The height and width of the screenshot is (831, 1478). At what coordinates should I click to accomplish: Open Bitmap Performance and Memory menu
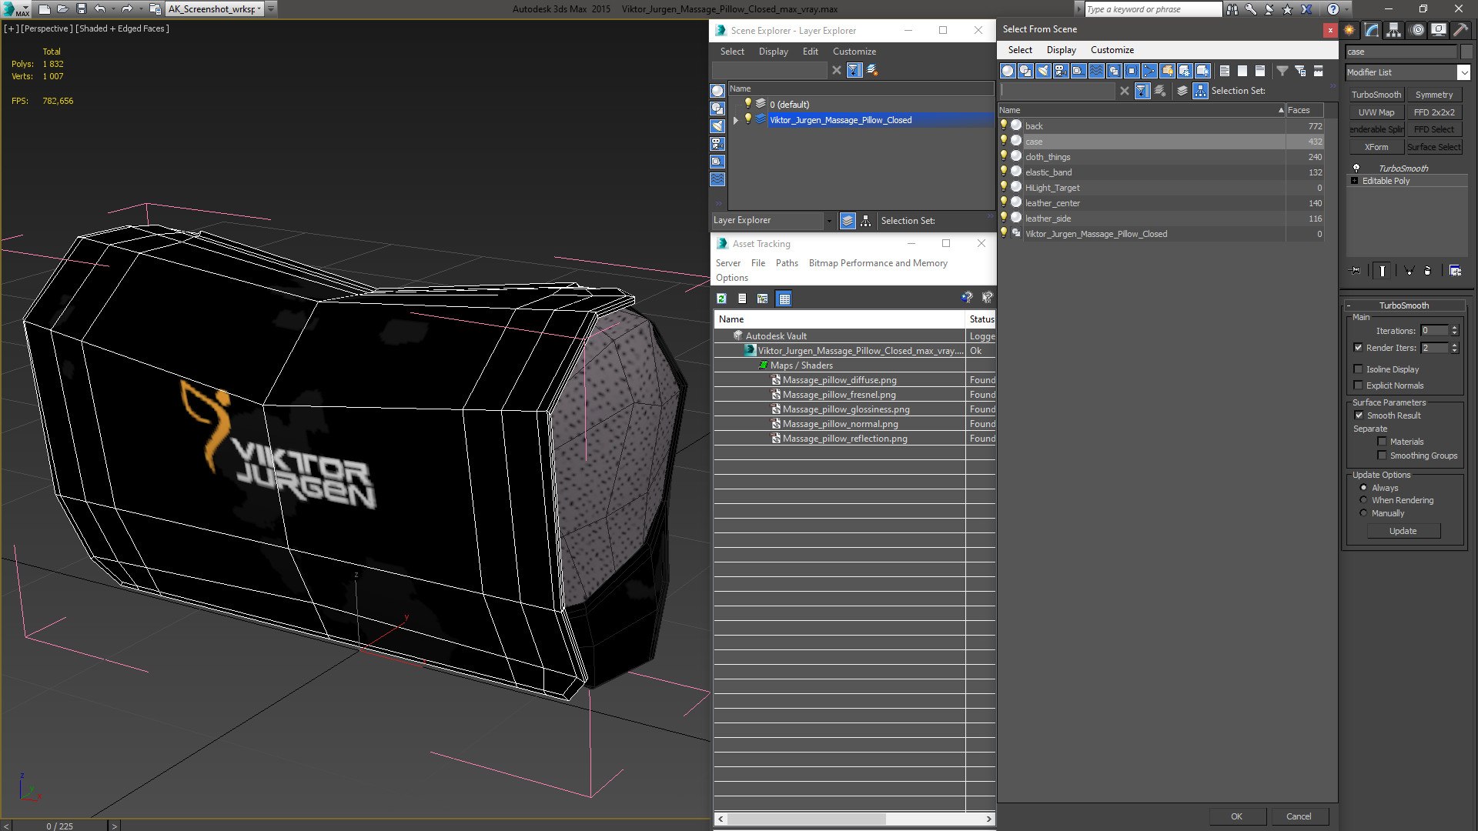point(878,263)
